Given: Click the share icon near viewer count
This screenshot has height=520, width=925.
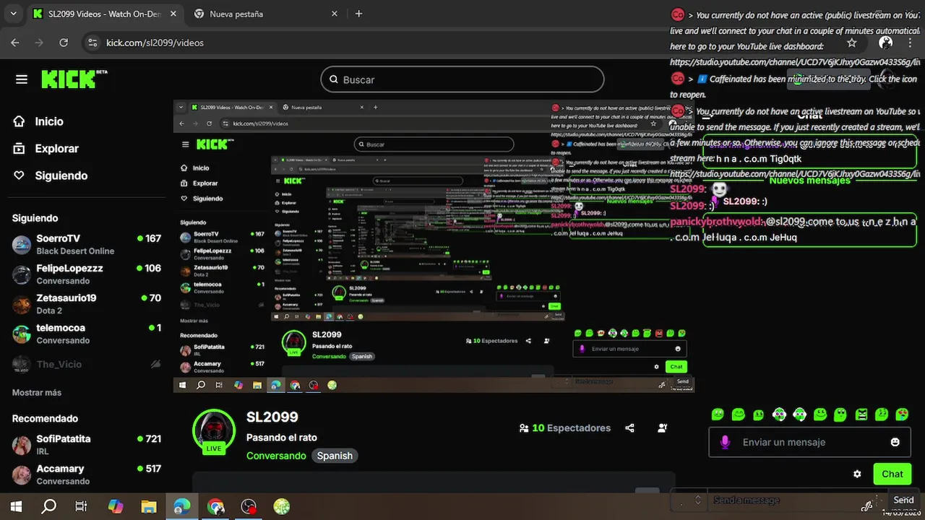Looking at the screenshot, I should [x=629, y=428].
